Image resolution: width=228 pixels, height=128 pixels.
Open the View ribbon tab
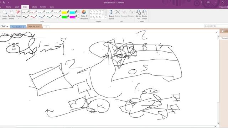[52, 7]
